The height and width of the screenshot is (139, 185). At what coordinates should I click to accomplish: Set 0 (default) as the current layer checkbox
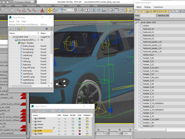coord(54,119)
